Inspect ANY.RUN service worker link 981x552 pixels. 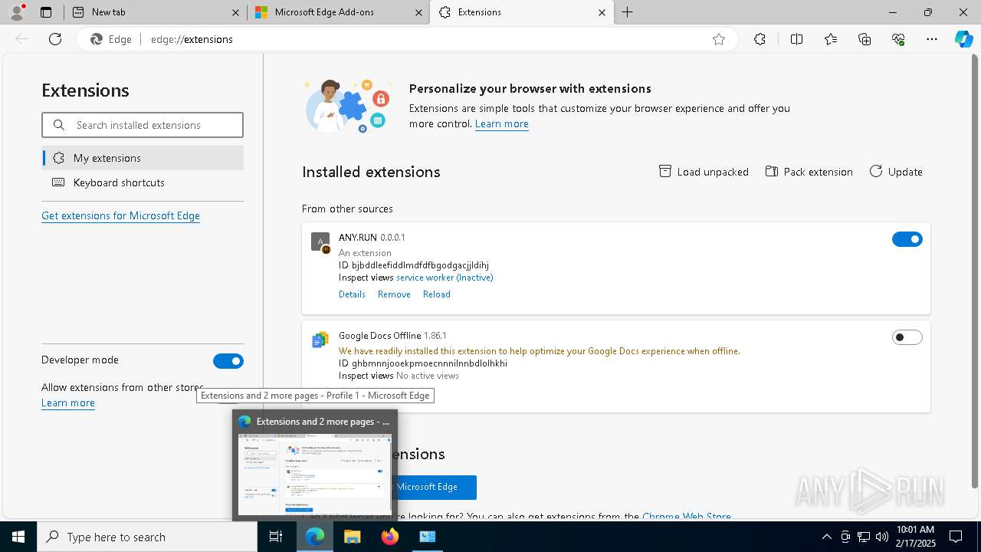445,278
